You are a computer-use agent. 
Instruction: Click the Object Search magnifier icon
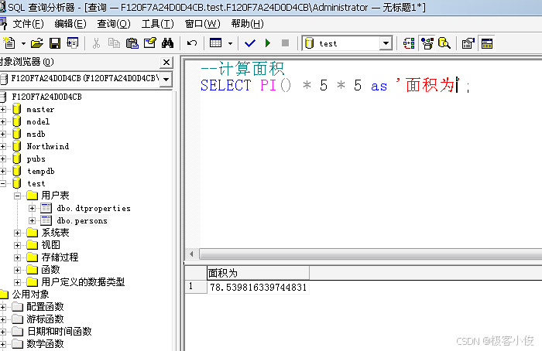tap(444, 43)
